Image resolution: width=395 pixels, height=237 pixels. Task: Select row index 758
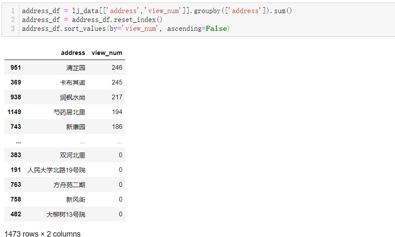[x=16, y=199]
